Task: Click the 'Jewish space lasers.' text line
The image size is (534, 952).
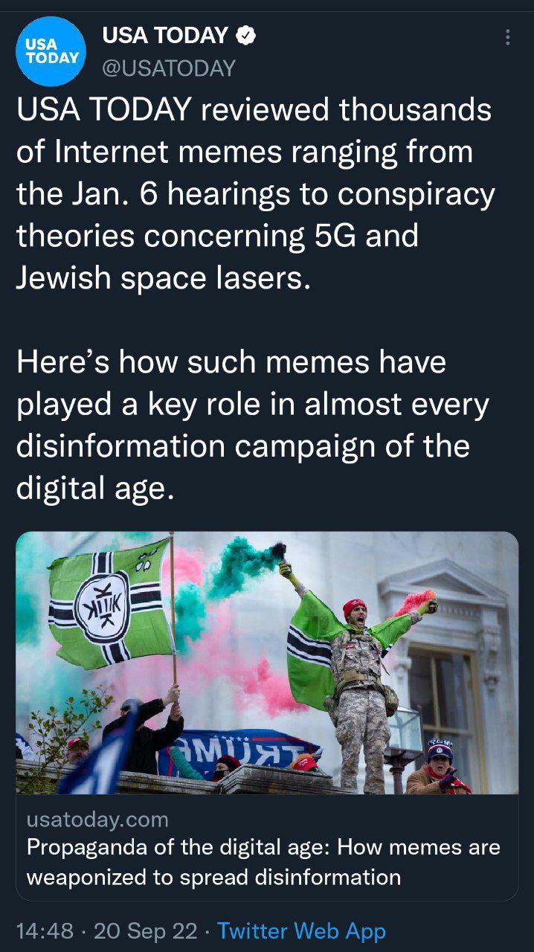Action: (x=162, y=278)
